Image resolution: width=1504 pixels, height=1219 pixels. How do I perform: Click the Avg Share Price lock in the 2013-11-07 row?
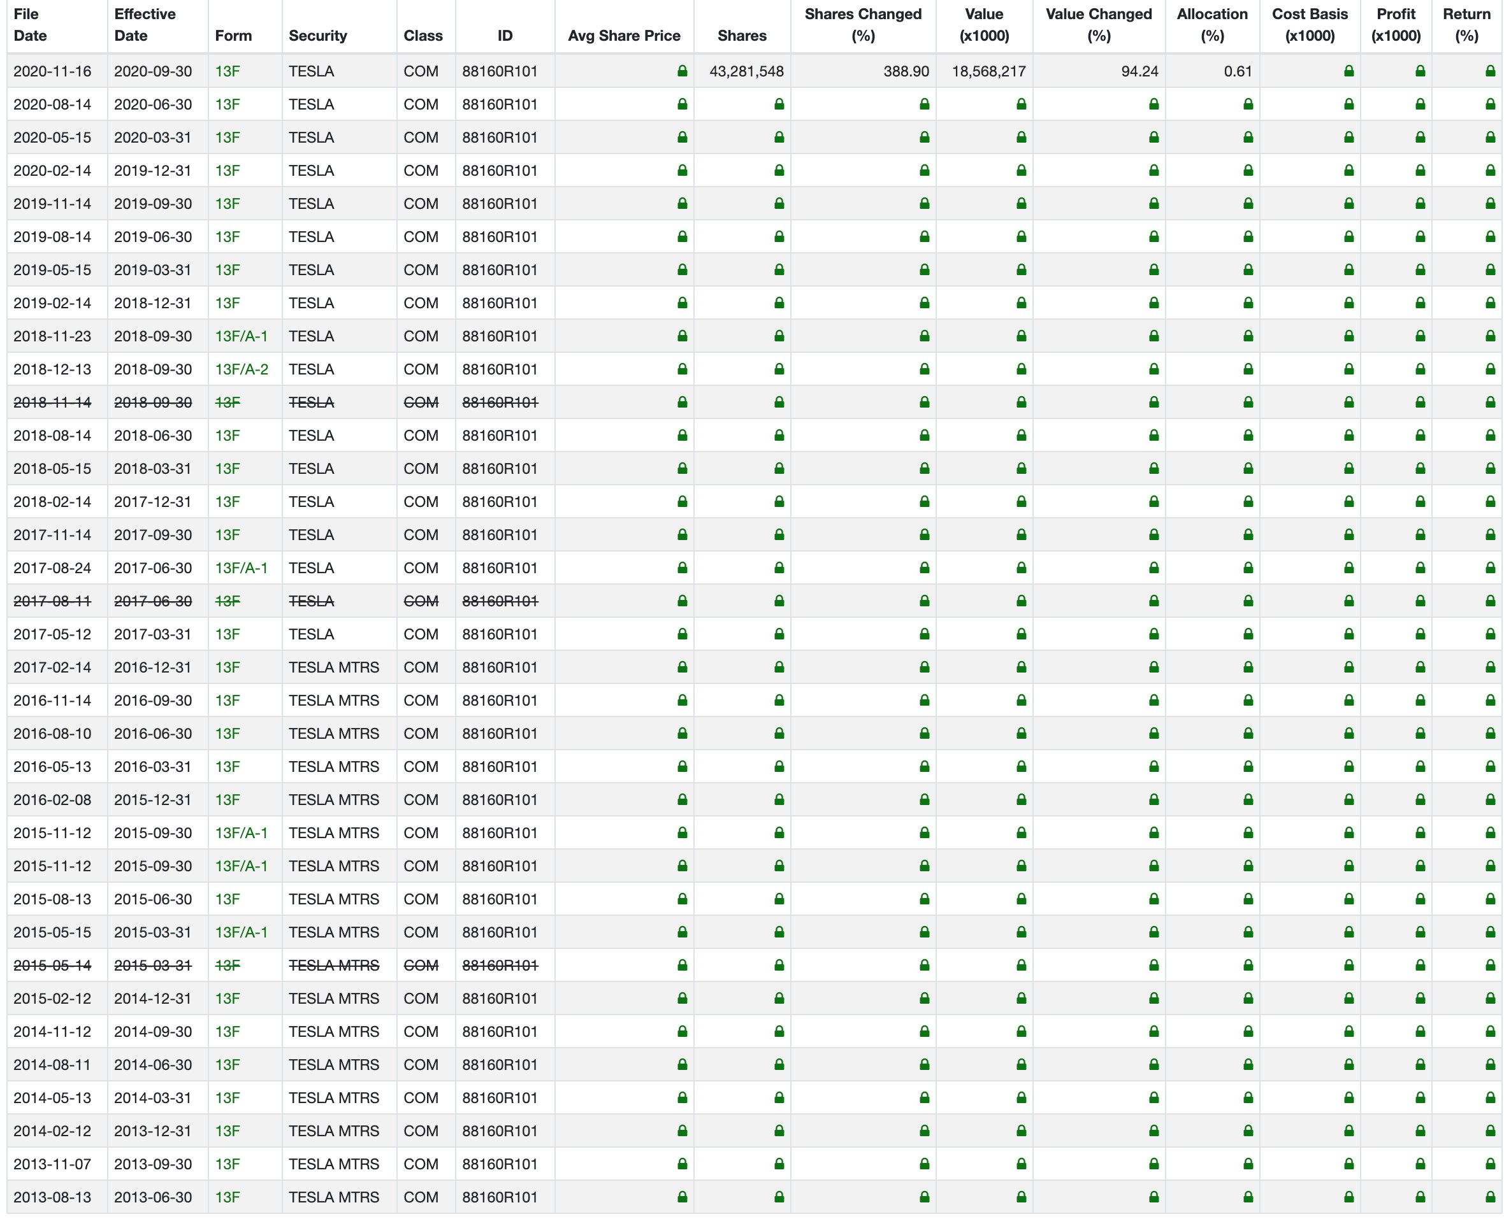[681, 1164]
